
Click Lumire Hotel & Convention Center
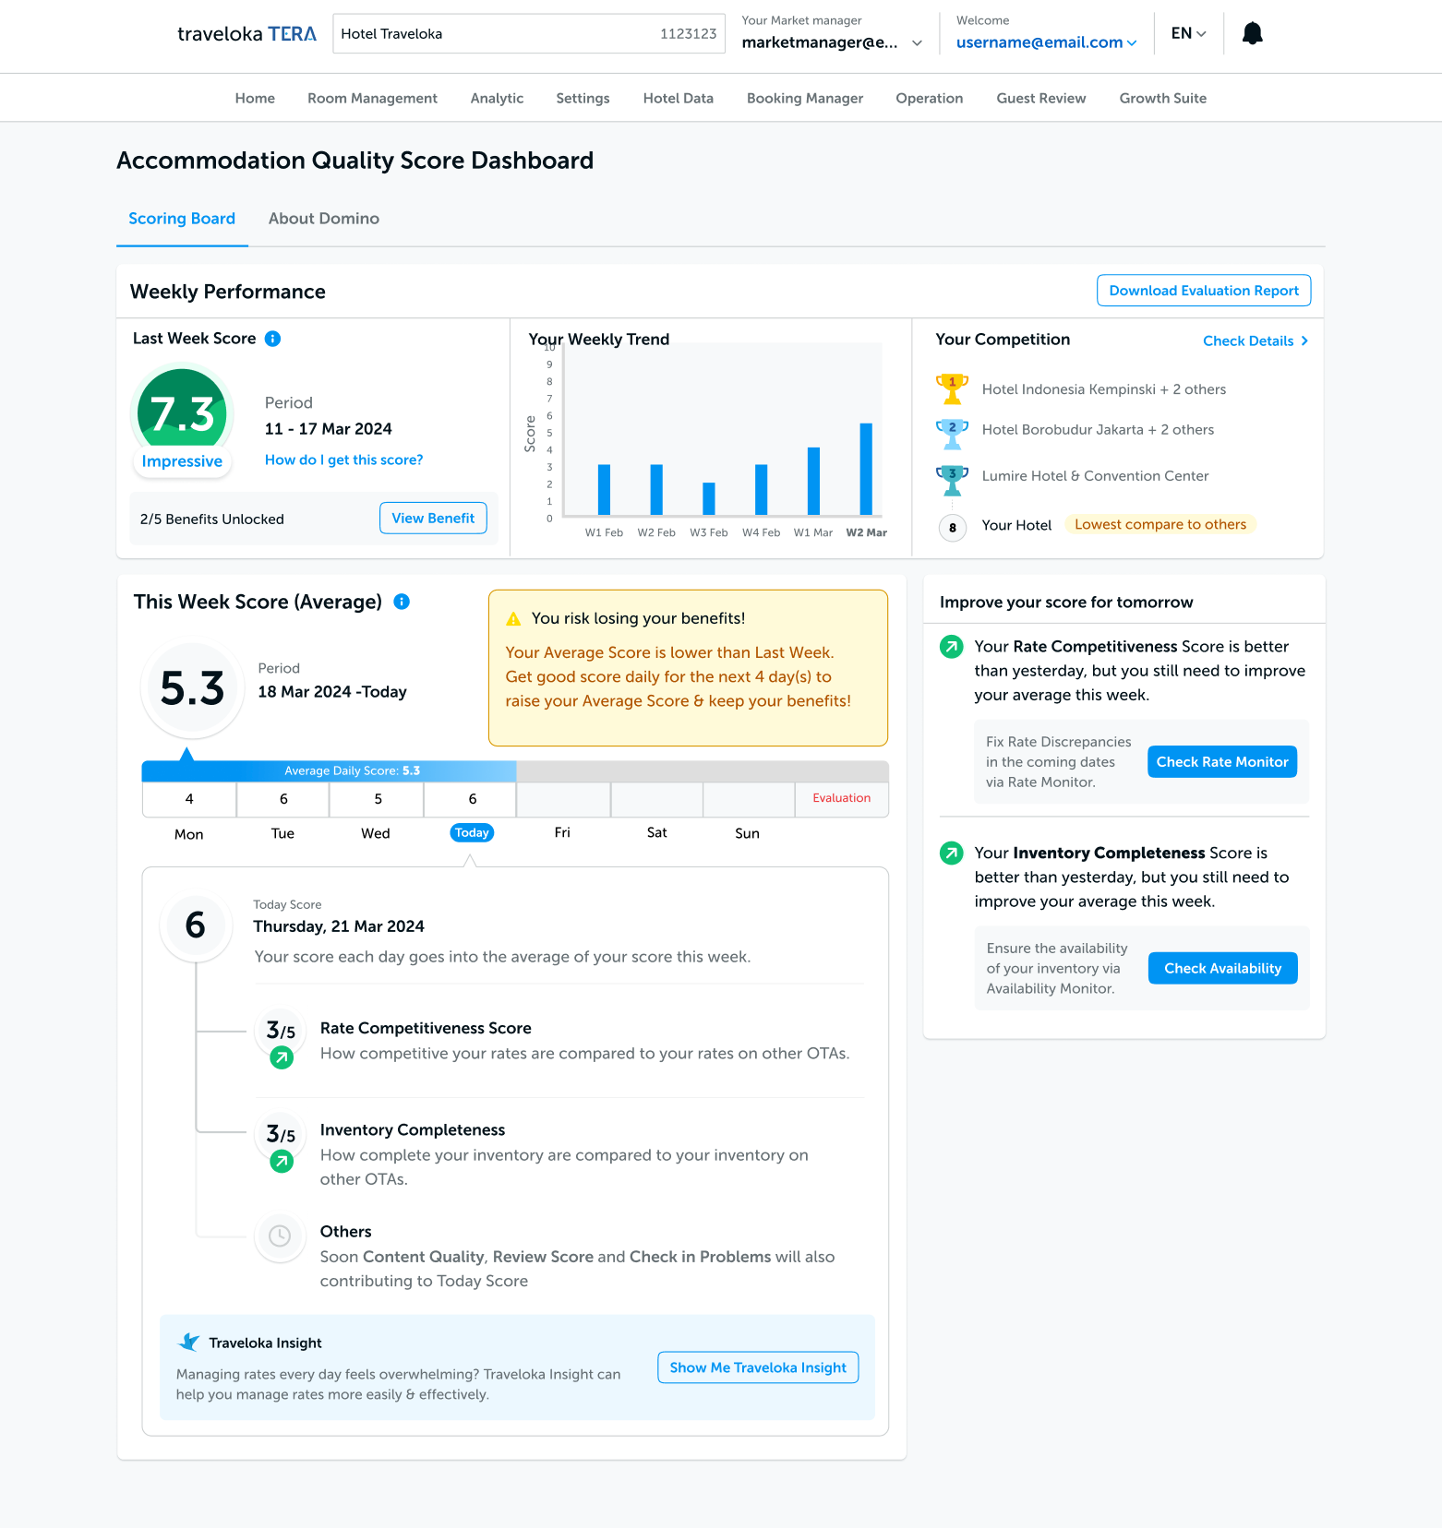point(1095,476)
